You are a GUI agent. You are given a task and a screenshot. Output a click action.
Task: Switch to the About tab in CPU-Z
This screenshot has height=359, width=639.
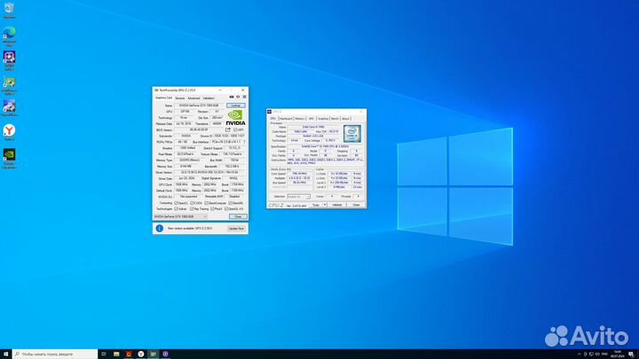[x=345, y=119]
